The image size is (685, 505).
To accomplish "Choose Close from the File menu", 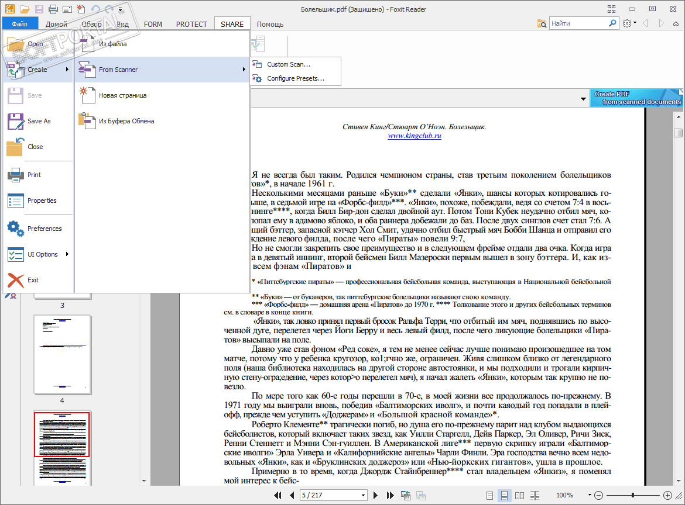I will coord(38,147).
